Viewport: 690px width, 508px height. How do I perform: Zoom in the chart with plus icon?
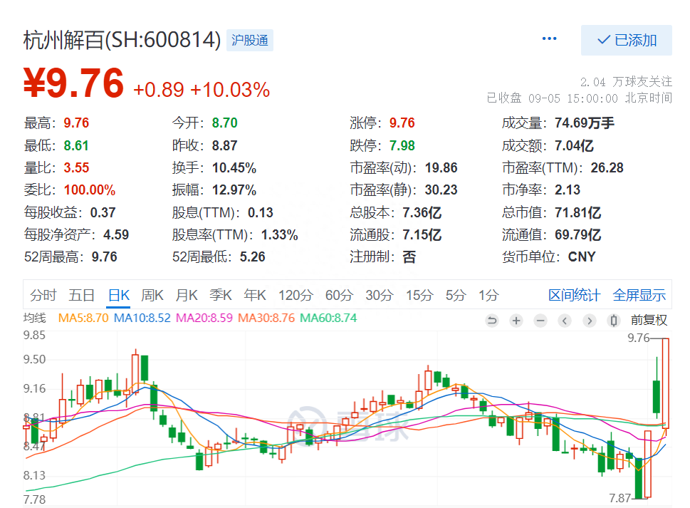516,321
